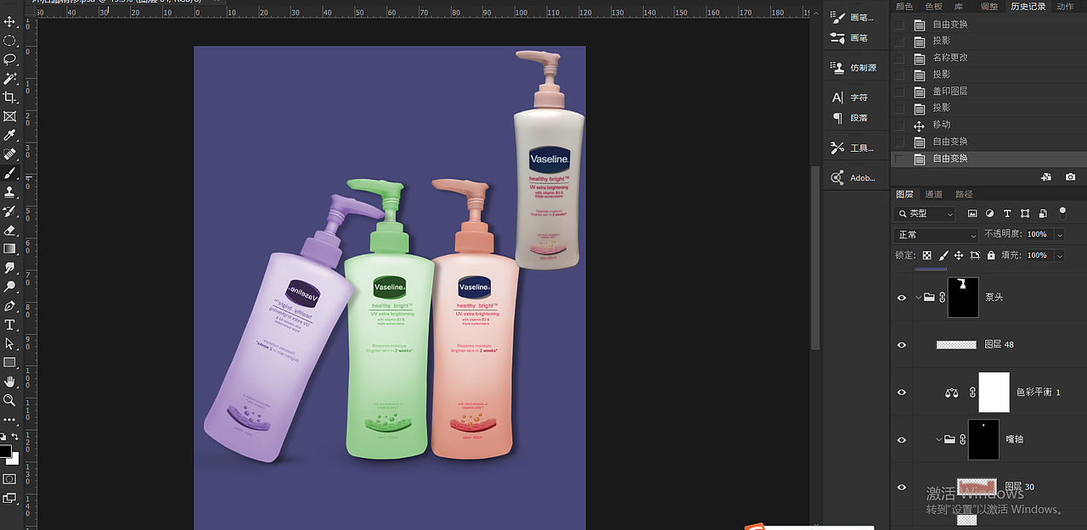
Task: Select the Eyedropper tool
Action: coord(10,136)
